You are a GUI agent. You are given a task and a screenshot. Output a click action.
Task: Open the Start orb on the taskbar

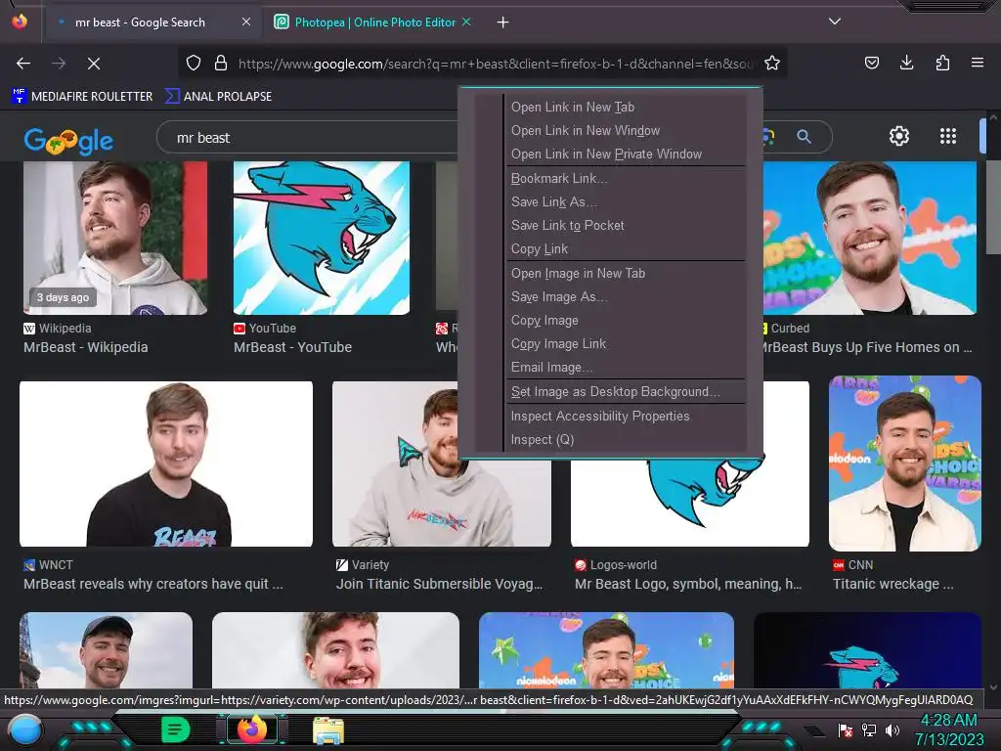pyautogui.click(x=25, y=729)
